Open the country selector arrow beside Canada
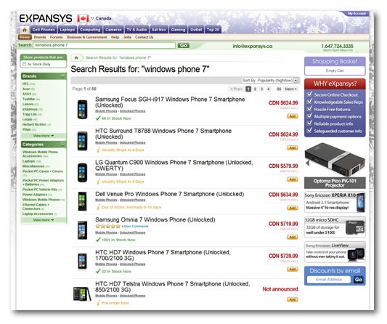 click(92, 18)
